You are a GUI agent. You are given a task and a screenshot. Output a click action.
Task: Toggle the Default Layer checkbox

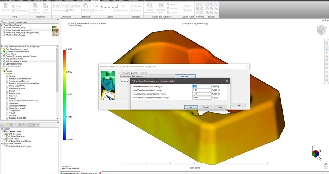tap(5, 131)
